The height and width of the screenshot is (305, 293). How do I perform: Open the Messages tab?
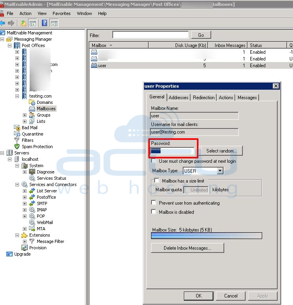coord(247,98)
